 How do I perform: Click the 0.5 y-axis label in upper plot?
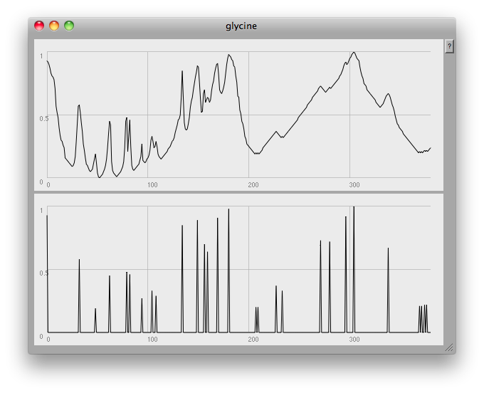(x=42, y=118)
